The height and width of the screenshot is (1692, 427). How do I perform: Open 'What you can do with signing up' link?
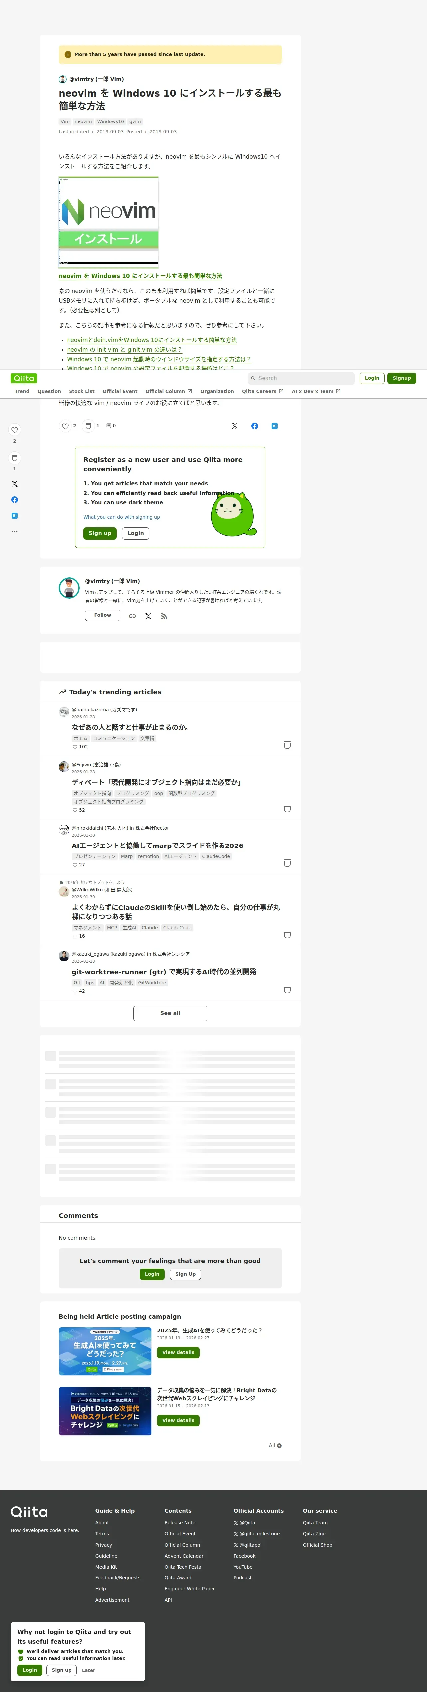[x=121, y=517]
